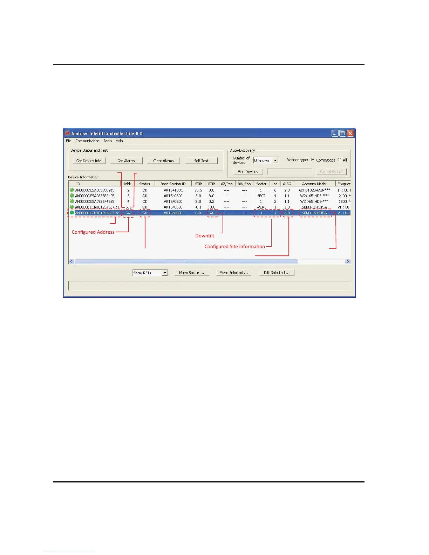Click the Move Sector button

(x=192, y=273)
